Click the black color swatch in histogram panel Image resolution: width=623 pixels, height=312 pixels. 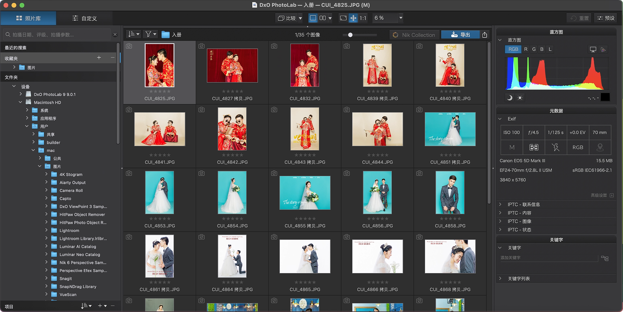pyautogui.click(x=605, y=97)
